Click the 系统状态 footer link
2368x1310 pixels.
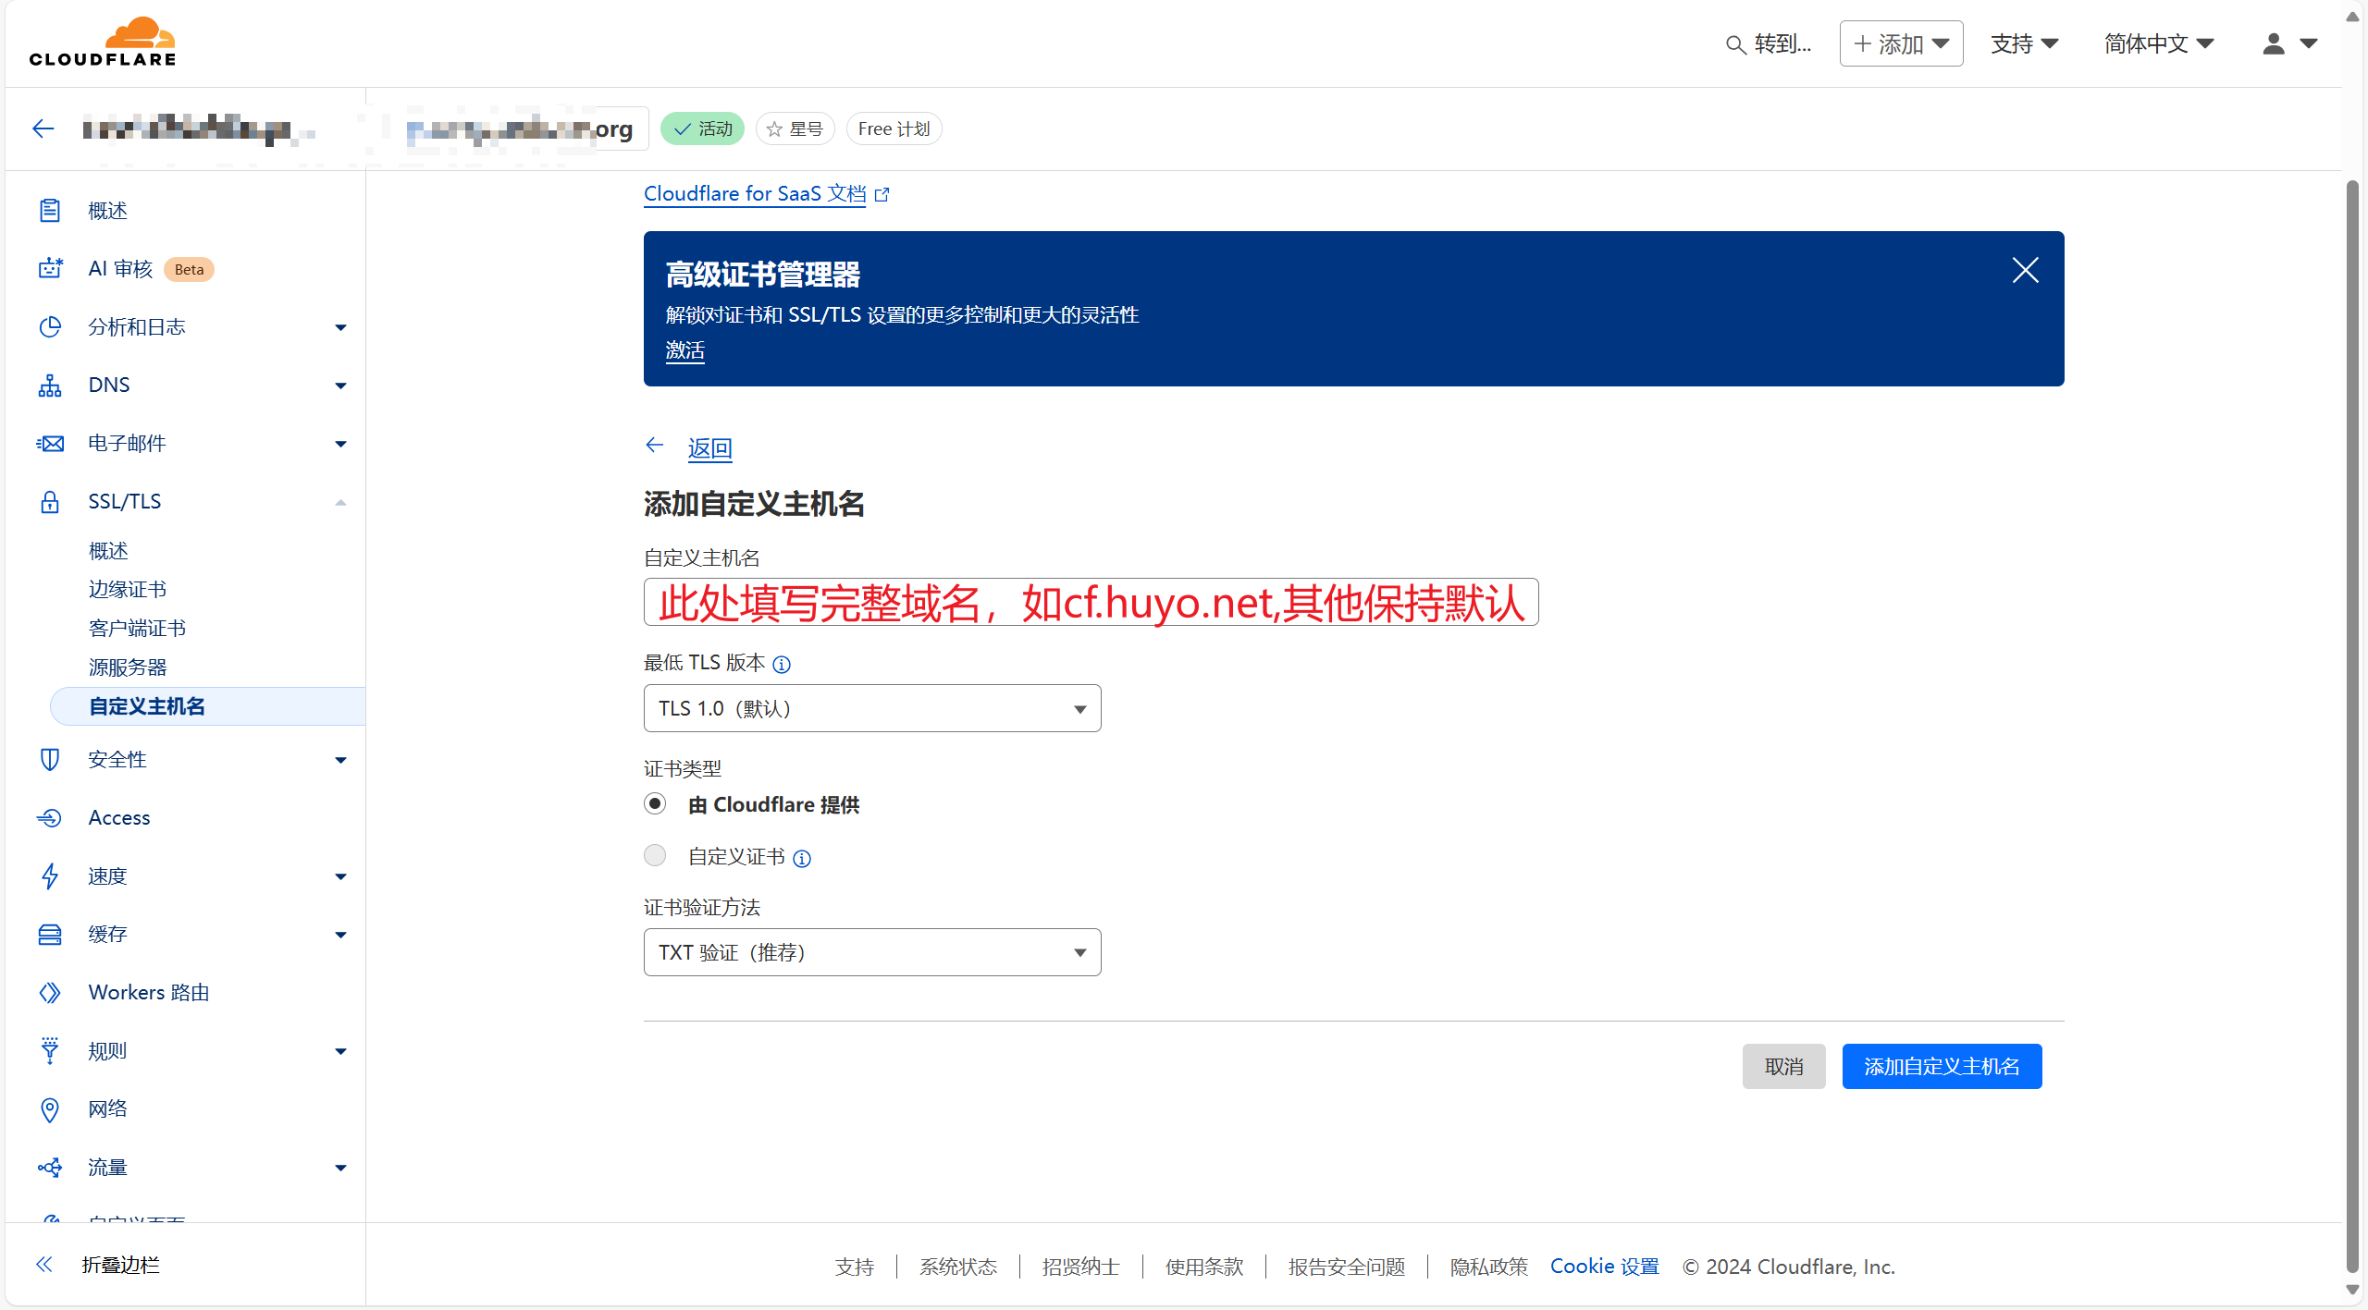pyautogui.click(x=958, y=1267)
